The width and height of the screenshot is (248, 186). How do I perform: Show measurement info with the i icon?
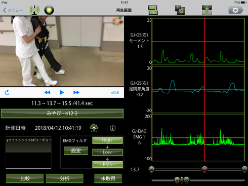tap(113, 128)
